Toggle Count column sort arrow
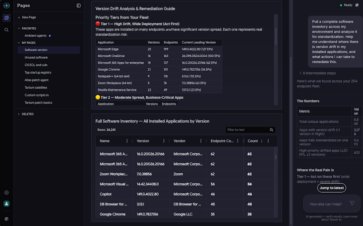The height and width of the screenshot is (226, 363). (x=262, y=141)
